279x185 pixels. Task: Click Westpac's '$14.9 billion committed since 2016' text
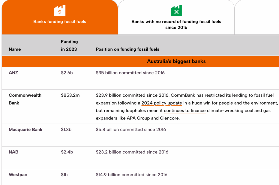point(132,175)
